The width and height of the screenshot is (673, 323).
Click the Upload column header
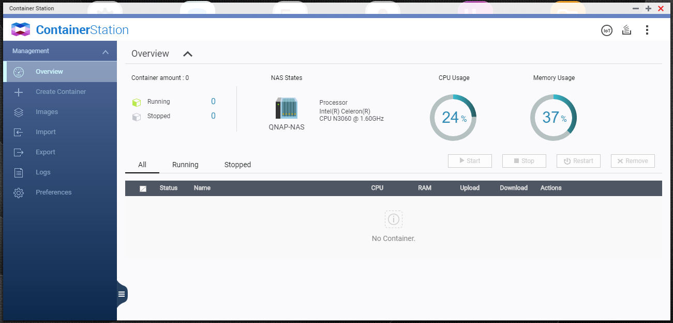pos(470,188)
